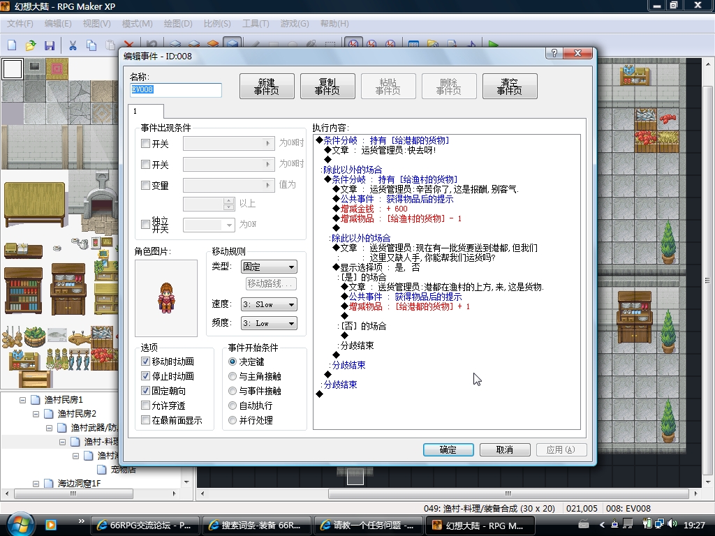Save the project with the floppy disk icon
This screenshot has height=536, width=715.
pyautogui.click(x=50, y=45)
